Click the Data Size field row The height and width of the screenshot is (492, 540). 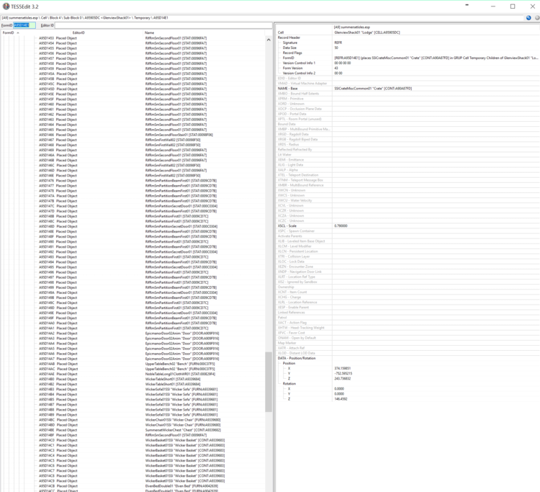pyautogui.click(x=408, y=48)
